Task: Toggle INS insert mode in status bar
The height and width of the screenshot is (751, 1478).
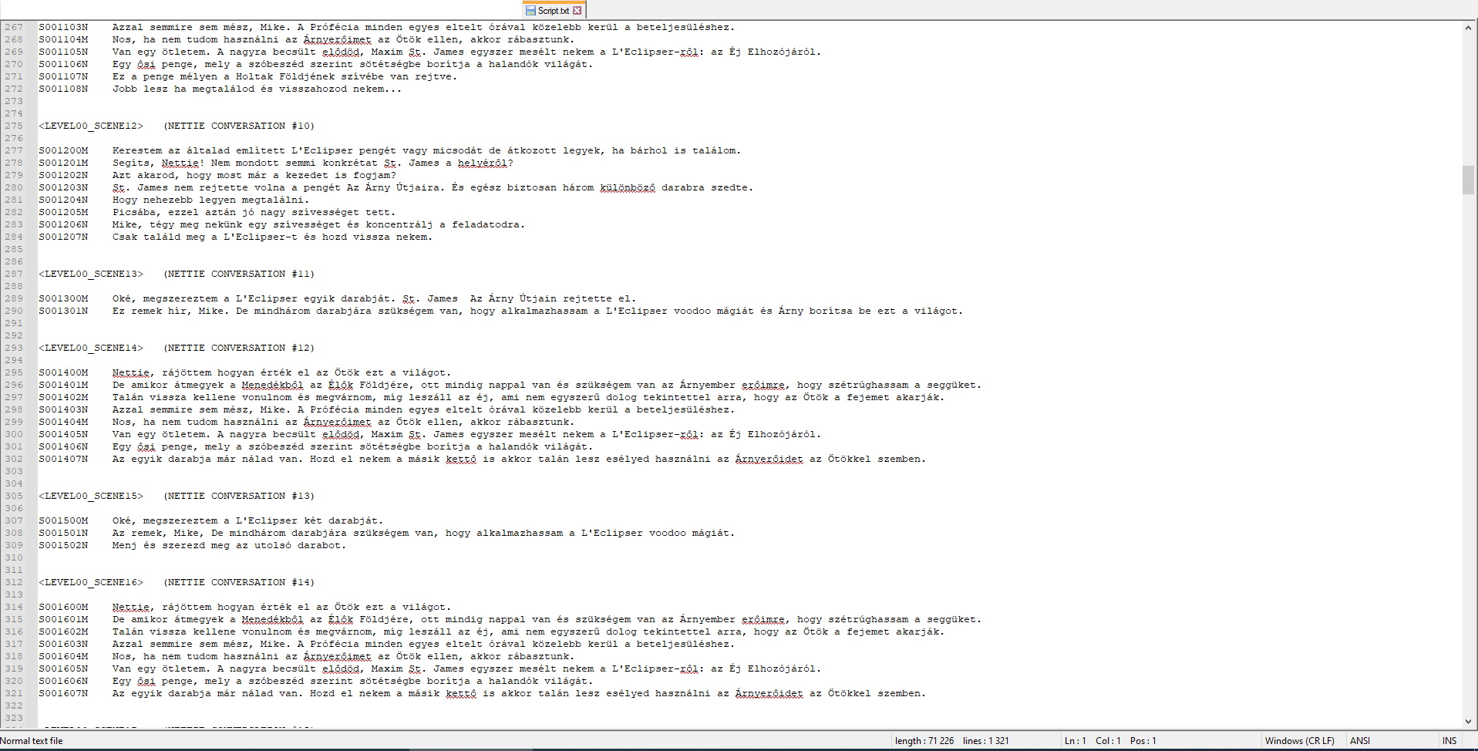Action: tap(1449, 740)
